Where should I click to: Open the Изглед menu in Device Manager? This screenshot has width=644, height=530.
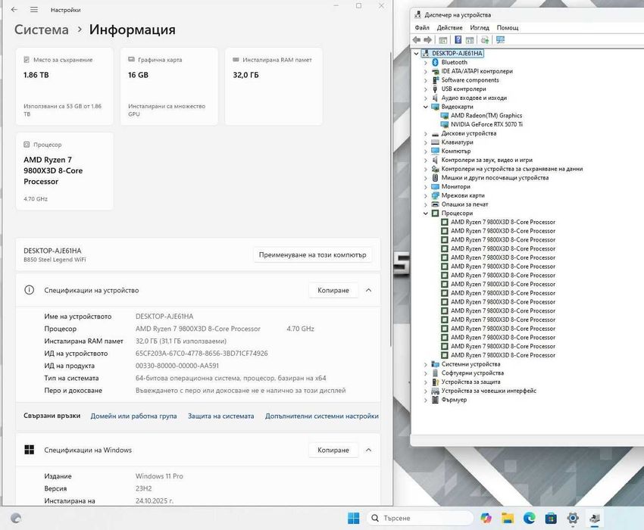click(x=480, y=27)
